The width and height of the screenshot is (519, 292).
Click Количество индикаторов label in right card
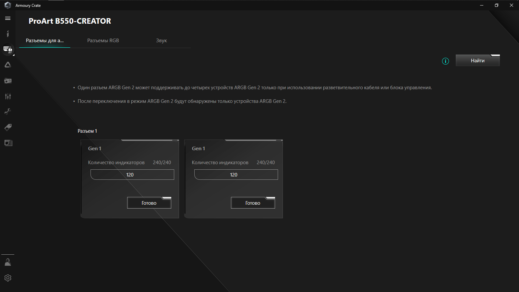point(220,163)
